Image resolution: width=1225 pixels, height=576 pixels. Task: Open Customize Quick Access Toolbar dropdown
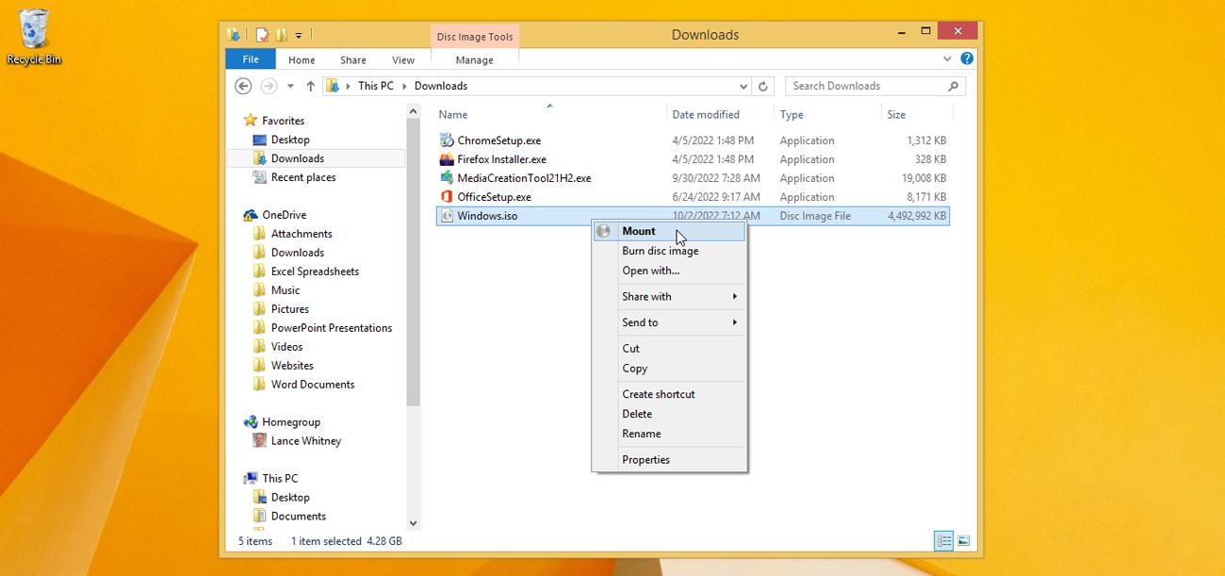point(299,36)
